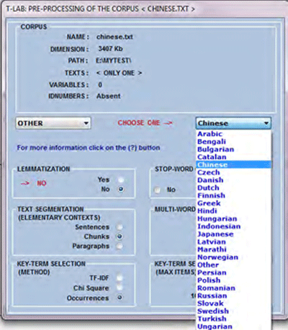
Task: Select TF-IDF key-term method
Action: coord(120,278)
